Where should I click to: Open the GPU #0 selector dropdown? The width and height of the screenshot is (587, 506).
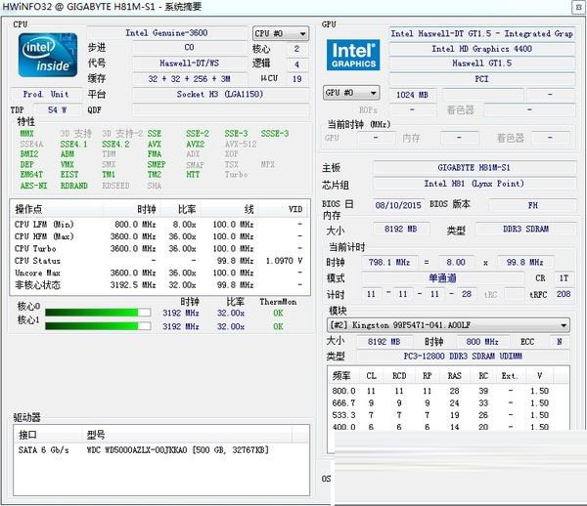(351, 93)
